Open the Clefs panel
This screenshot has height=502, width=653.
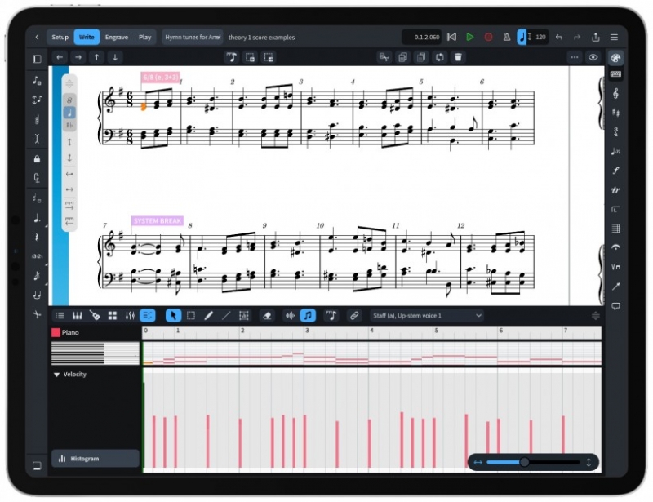(x=615, y=93)
